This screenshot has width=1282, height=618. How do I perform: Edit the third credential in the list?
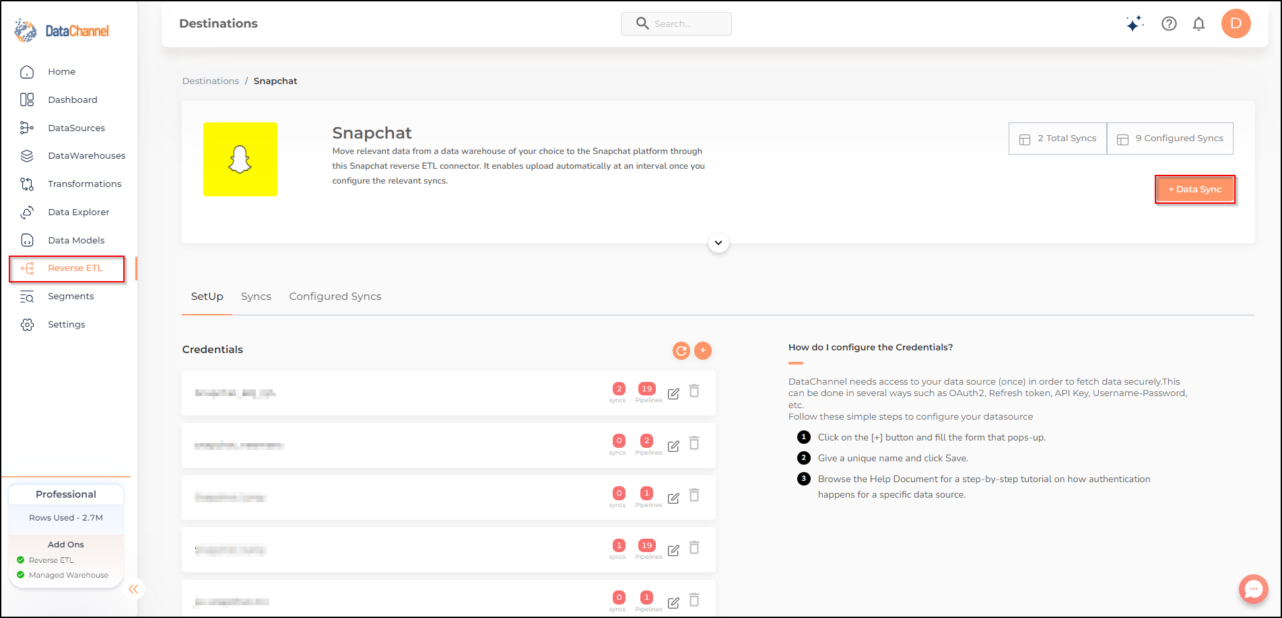click(673, 498)
